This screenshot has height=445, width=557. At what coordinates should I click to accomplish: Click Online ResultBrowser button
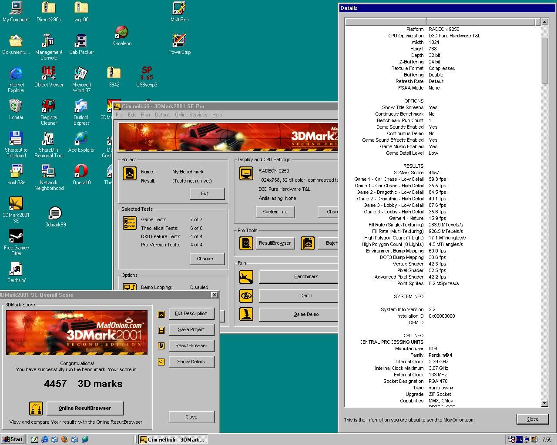tap(85, 408)
